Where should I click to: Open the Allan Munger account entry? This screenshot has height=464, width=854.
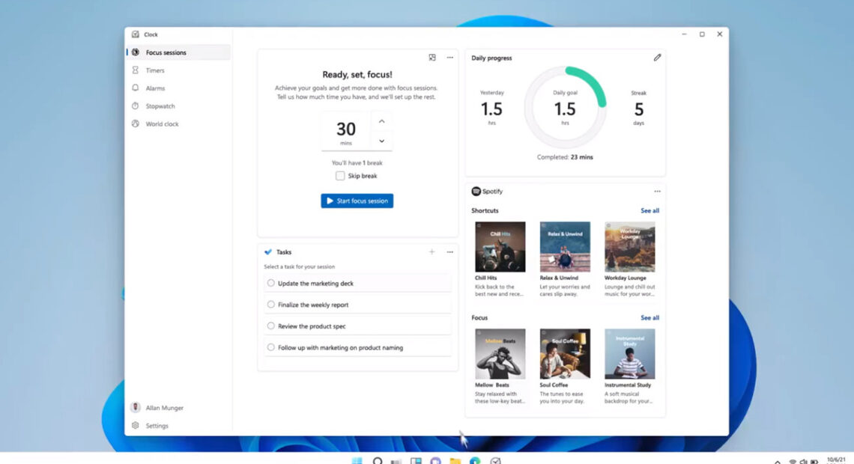178,407
